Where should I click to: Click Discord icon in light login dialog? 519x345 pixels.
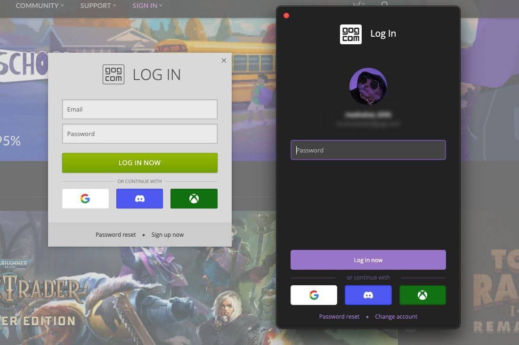point(139,199)
